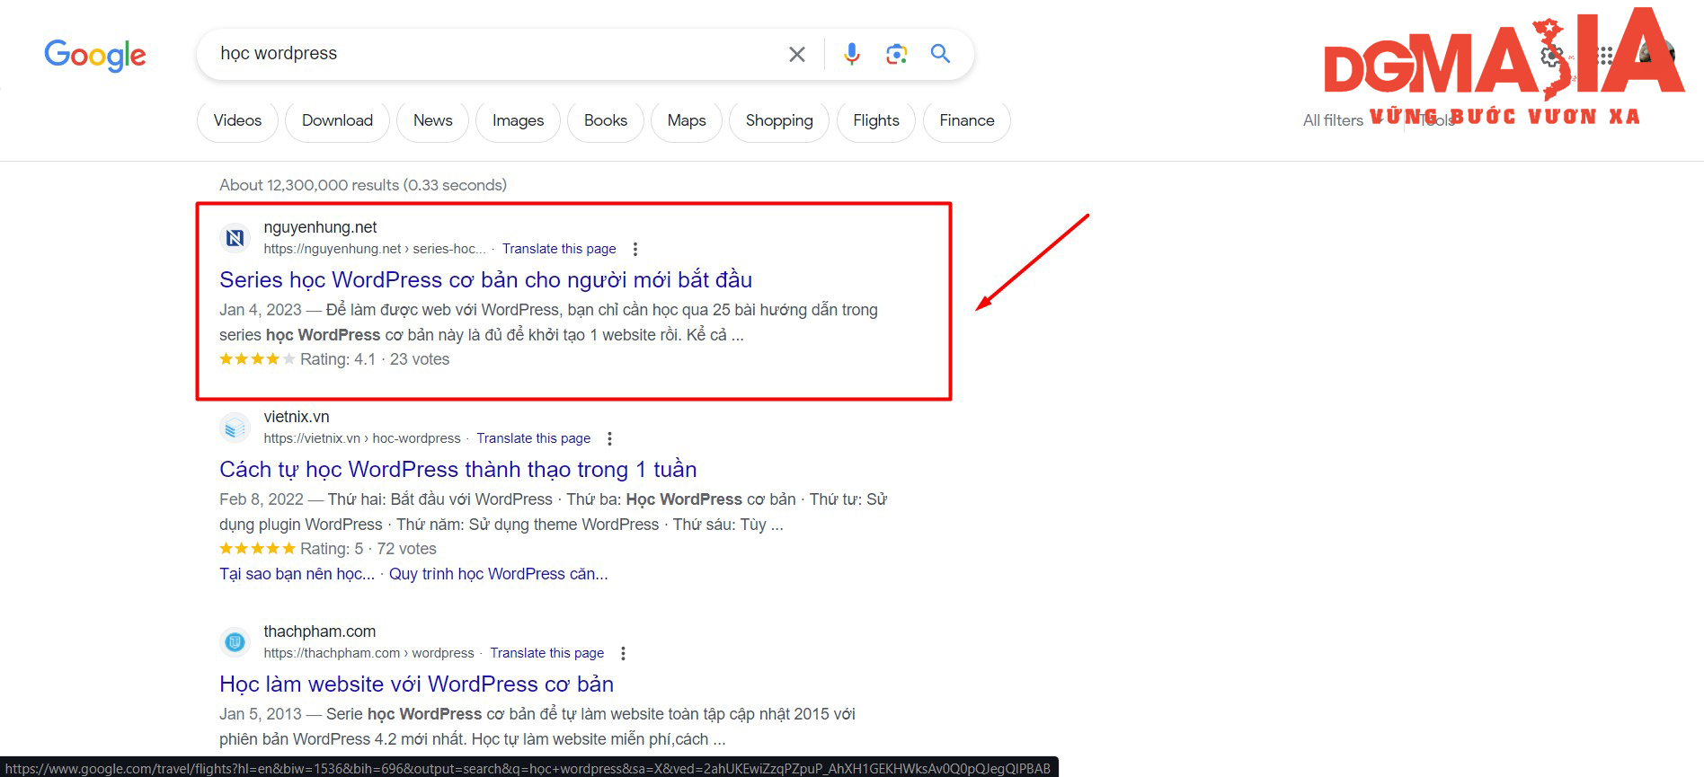Image resolution: width=1704 pixels, height=777 pixels.
Task: Click the blue magnifier search icon
Action: point(940,54)
